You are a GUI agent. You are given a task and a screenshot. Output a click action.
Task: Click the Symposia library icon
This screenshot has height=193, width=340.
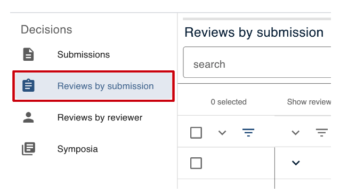pos(28,149)
